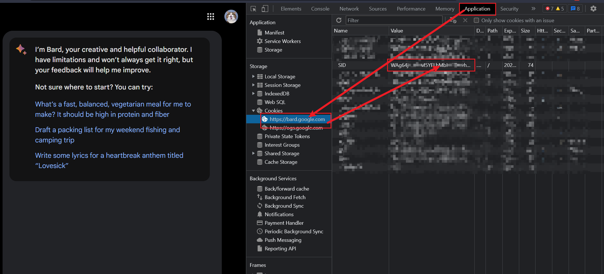Click the blue issues counter badge
Viewport: 604px width, 274px height.
(575, 9)
